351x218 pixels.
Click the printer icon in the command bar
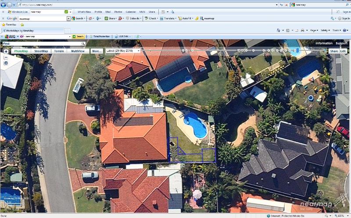(x=302, y=30)
